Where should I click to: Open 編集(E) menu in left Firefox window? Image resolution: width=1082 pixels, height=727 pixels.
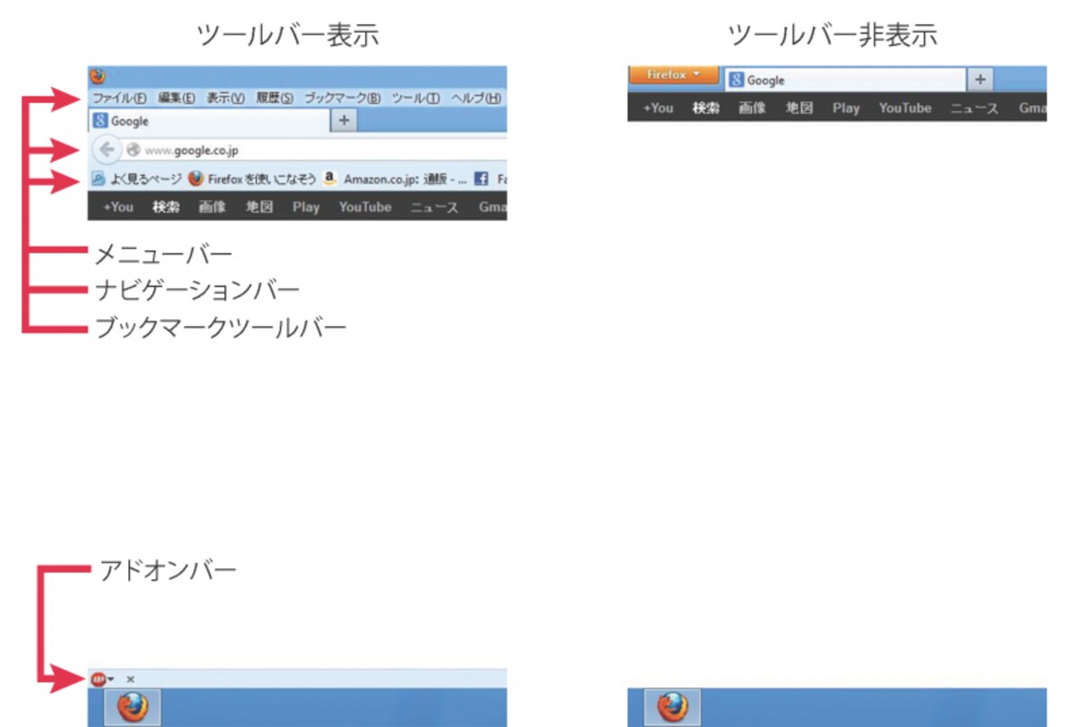[177, 98]
